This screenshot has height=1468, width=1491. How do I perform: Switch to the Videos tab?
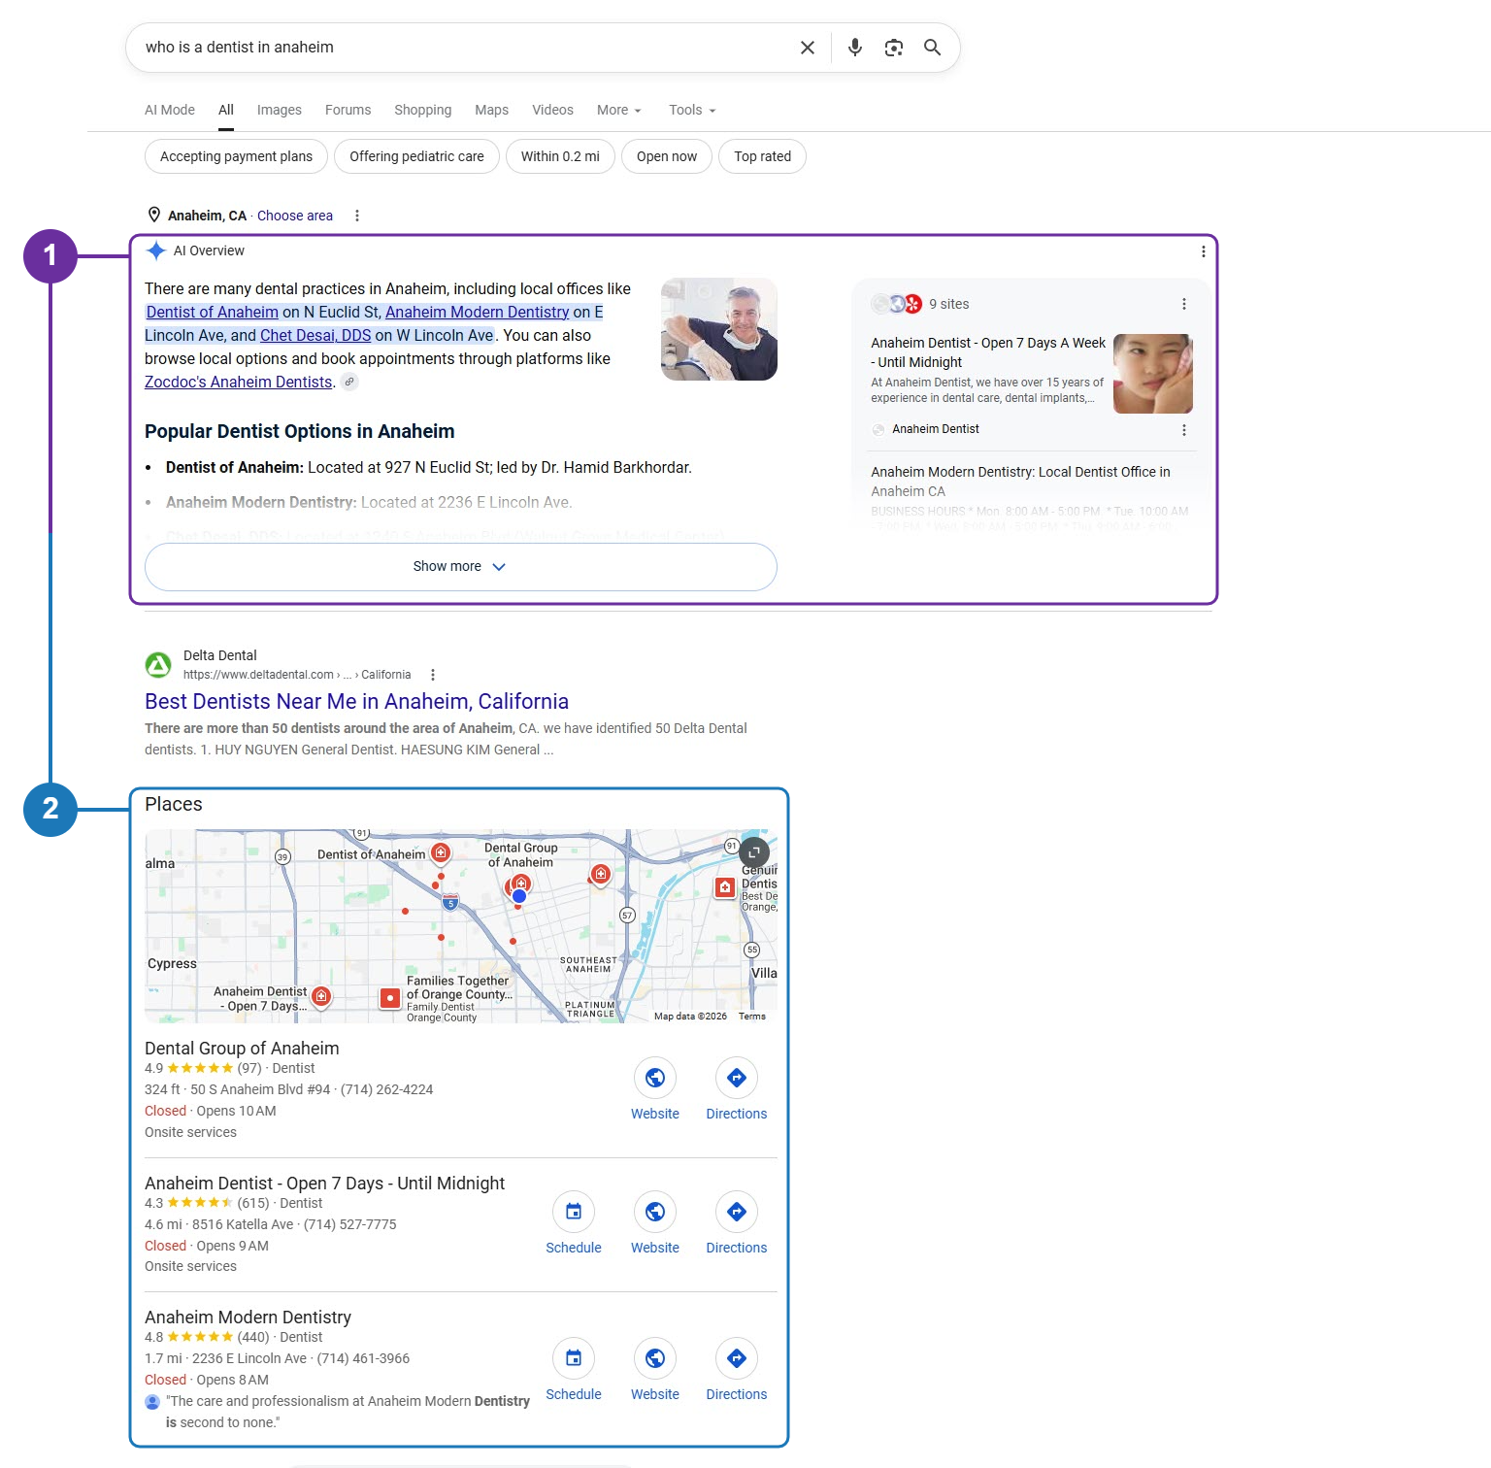(552, 110)
